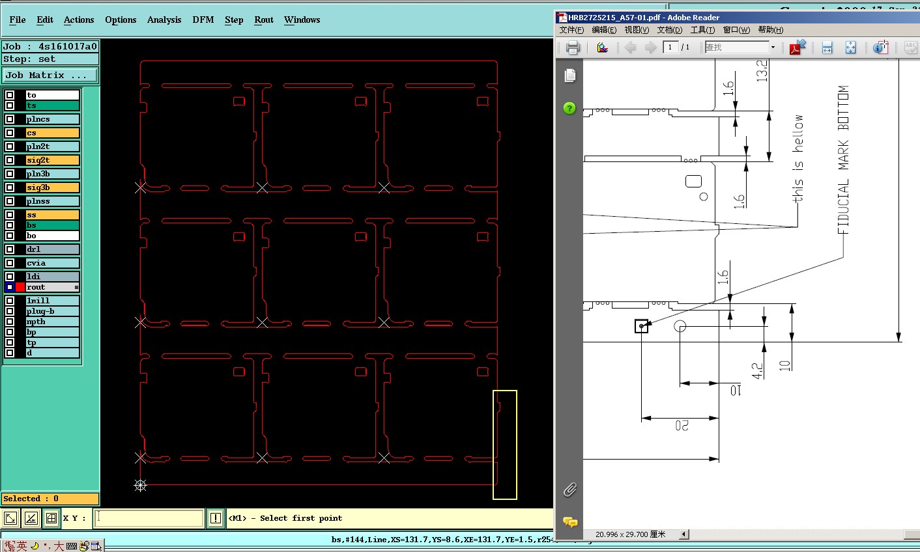Toggle visibility checkbox of the rout layer
The image size is (920, 552).
10,287
